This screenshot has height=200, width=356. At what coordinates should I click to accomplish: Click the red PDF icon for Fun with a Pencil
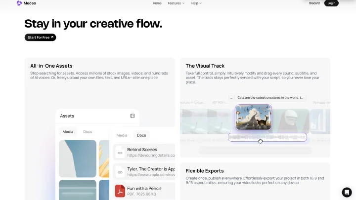pyautogui.click(x=120, y=191)
